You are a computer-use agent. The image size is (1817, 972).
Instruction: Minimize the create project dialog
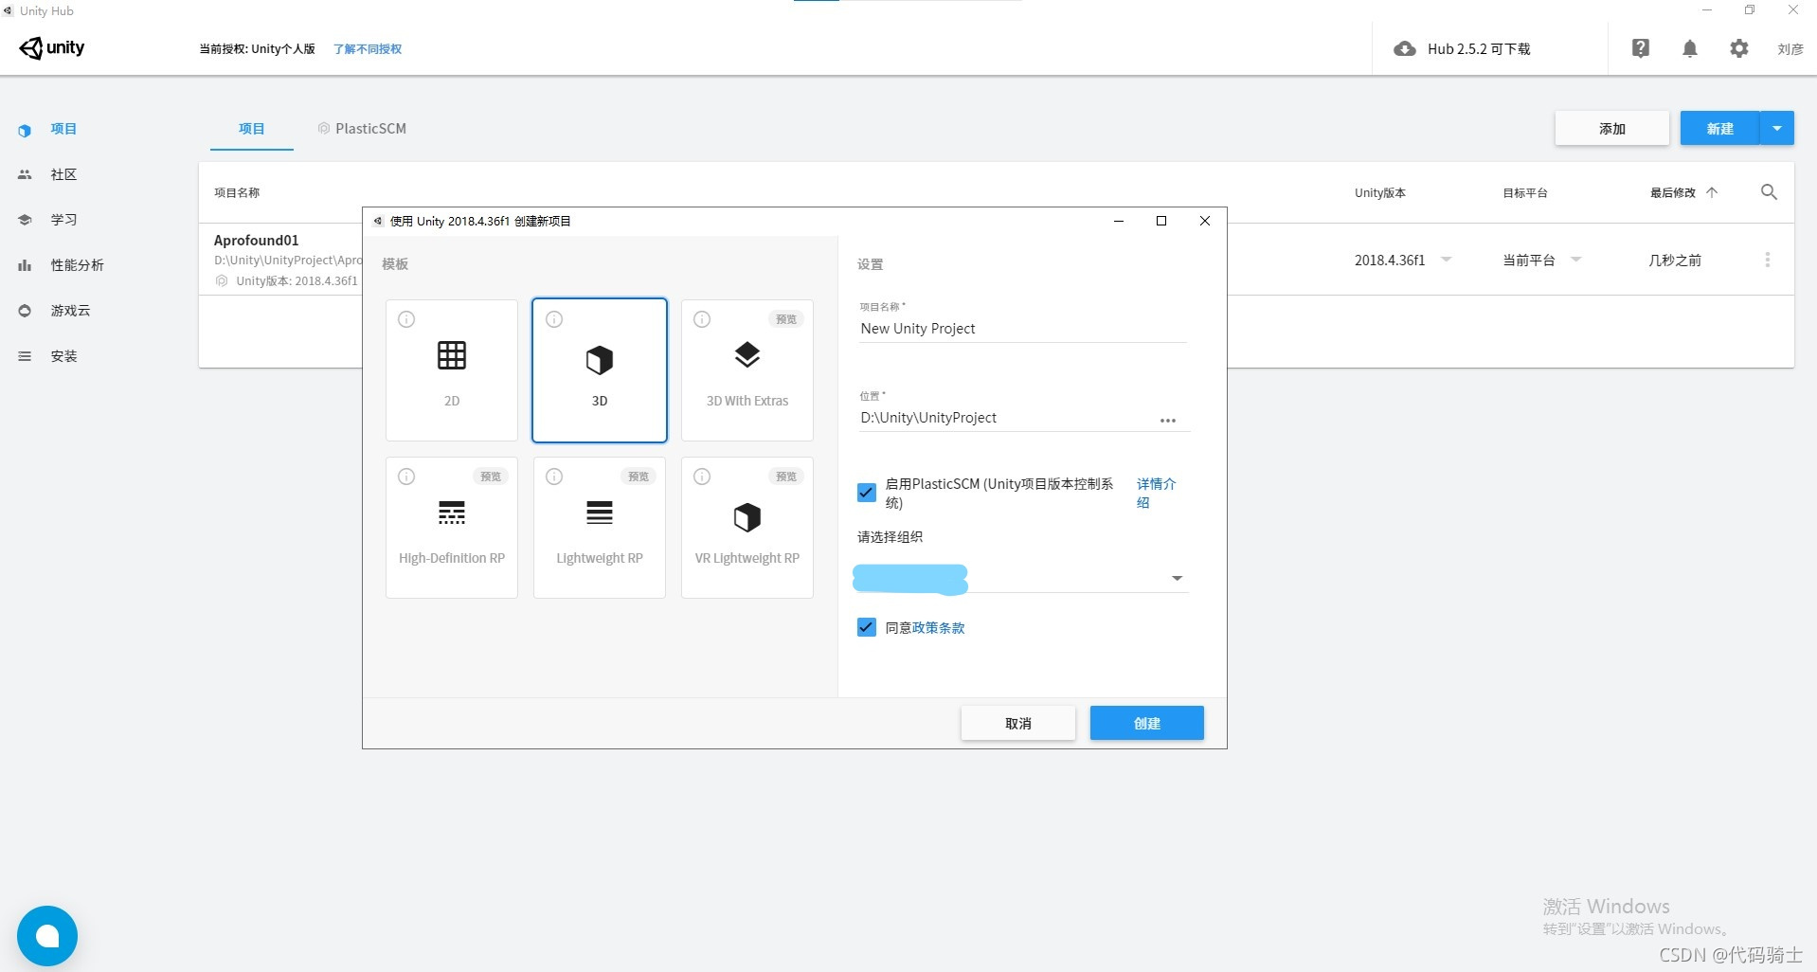1119,221
